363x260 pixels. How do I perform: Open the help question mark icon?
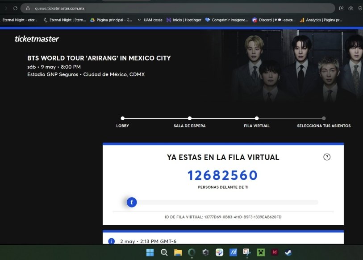point(327,157)
